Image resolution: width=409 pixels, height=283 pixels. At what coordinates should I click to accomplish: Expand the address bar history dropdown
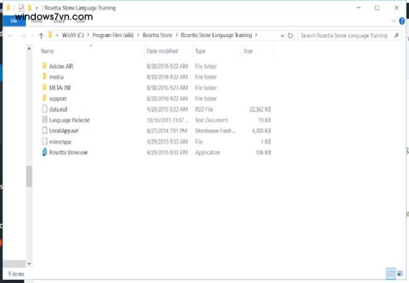tap(281, 36)
